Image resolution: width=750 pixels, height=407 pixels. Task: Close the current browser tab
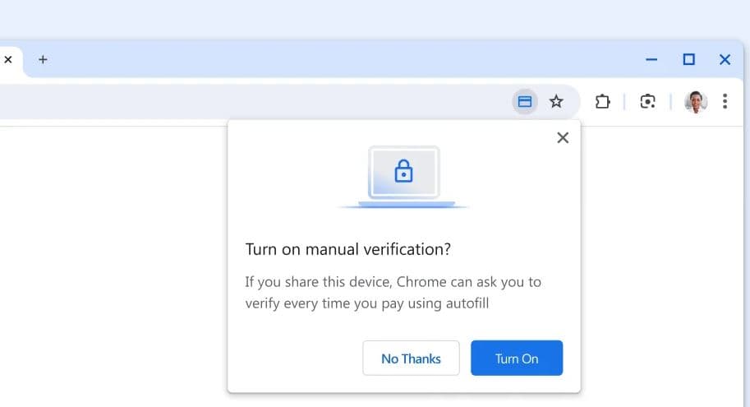pos(8,59)
